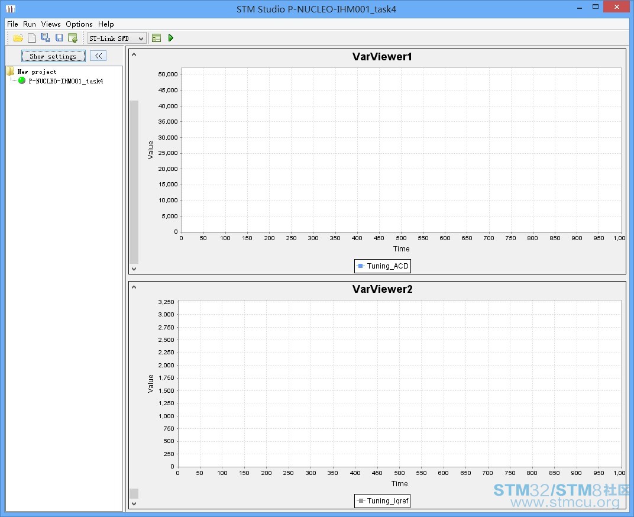Click the blue Tuning_ACD legend marker

pyautogui.click(x=361, y=266)
